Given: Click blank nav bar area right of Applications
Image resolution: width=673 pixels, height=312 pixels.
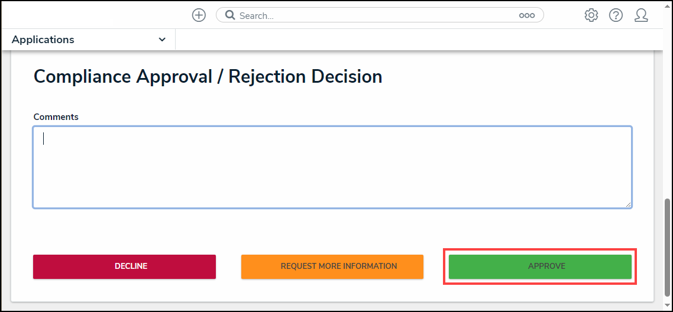Looking at the screenshot, I should [414, 40].
